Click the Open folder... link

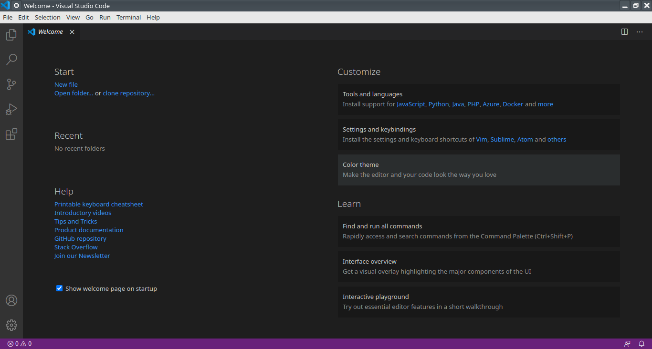(74, 93)
